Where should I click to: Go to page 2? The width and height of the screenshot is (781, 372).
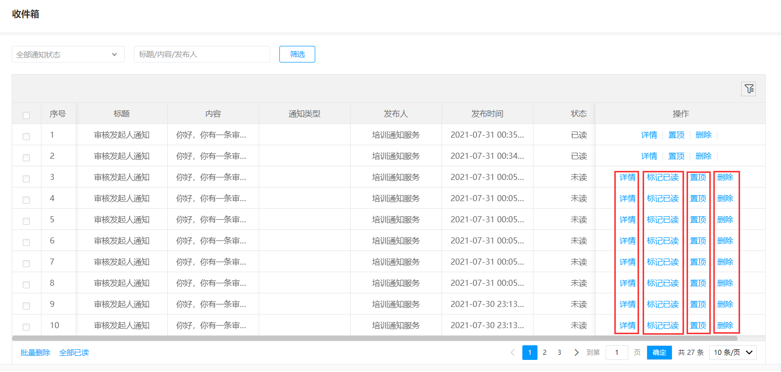pos(545,352)
